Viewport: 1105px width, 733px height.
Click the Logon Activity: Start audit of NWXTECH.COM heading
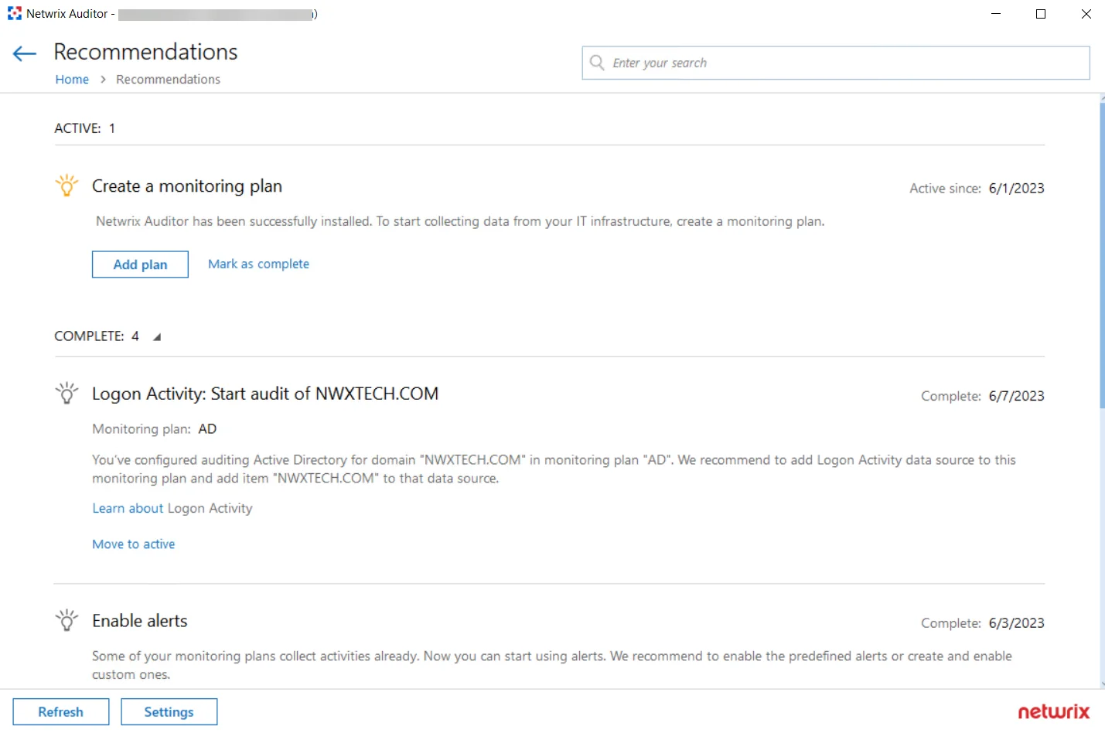pyautogui.click(x=265, y=394)
